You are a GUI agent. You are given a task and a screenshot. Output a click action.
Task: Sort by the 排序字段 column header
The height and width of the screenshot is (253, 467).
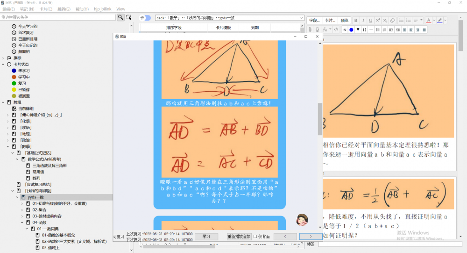[x=174, y=28]
